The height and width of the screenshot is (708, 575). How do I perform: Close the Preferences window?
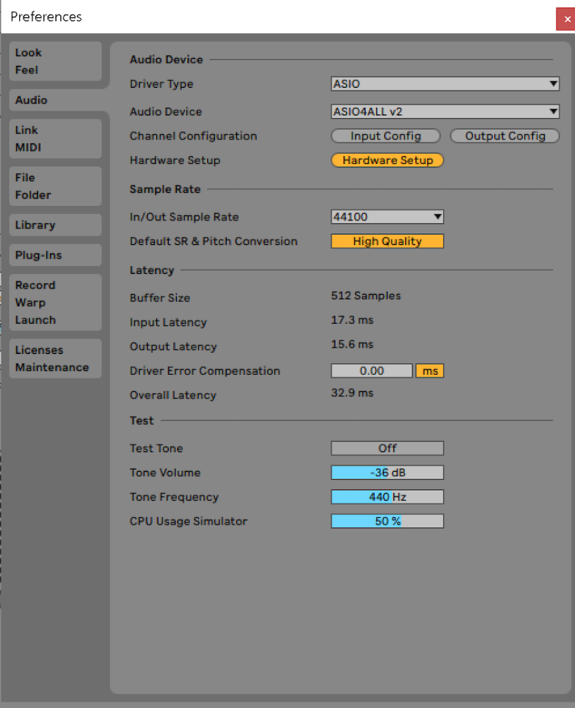pos(566,19)
